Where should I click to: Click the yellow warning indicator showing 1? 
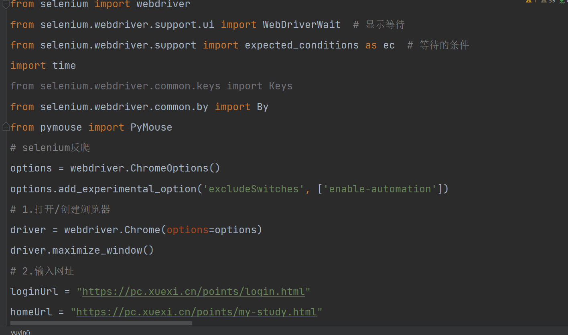pos(531,1)
